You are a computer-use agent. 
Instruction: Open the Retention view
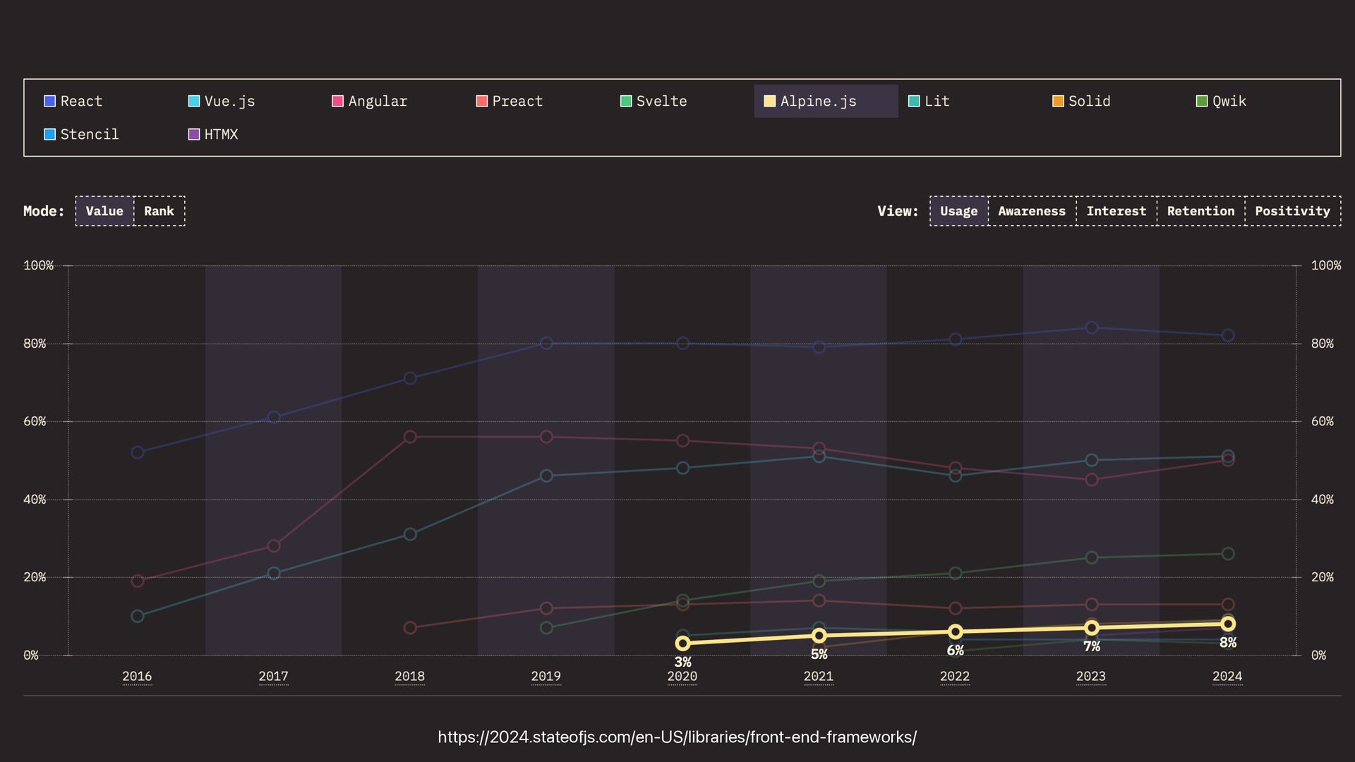(x=1200, y=211)
